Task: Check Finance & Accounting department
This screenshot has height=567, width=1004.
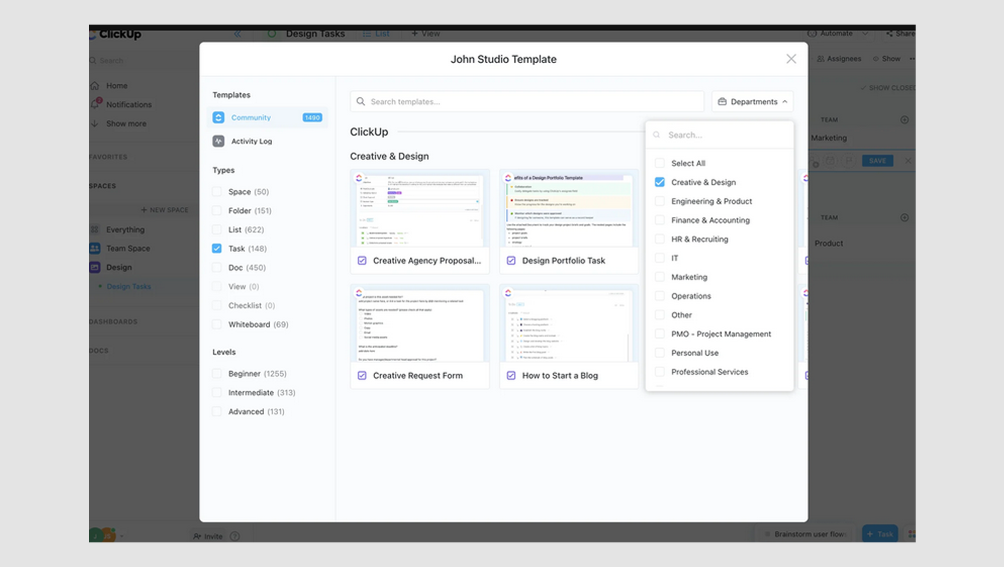Action: 659,220
